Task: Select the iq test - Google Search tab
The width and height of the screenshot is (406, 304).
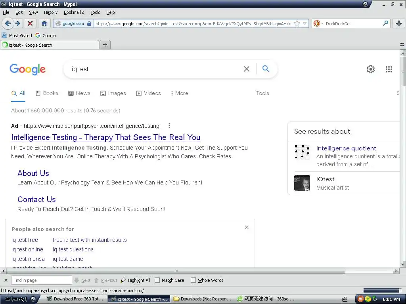Action: pos(50,45)
